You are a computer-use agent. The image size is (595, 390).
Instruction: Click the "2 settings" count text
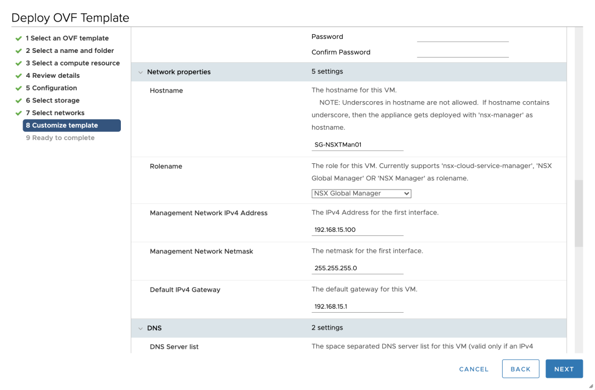tap(327, 328)
